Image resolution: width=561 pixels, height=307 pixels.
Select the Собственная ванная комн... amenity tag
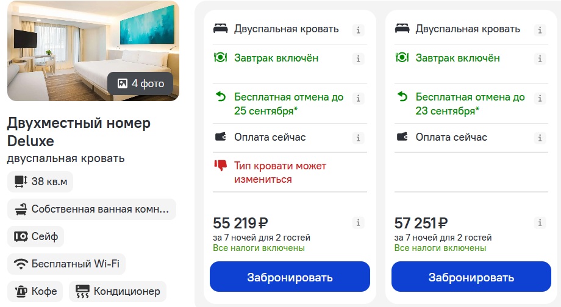click(91, 209)
